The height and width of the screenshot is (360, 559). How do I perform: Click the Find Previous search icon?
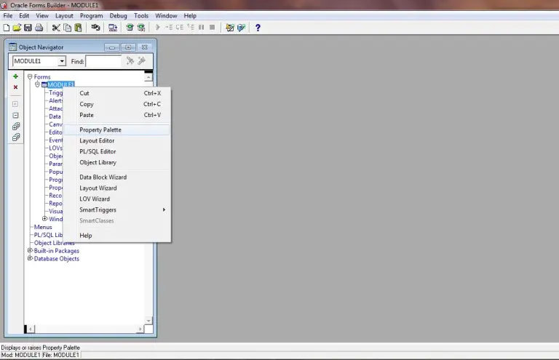(x=141, y=61)
